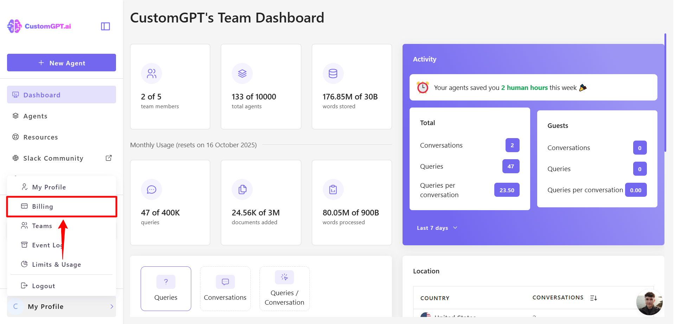Create a New Agent

(x=62, y=63)
